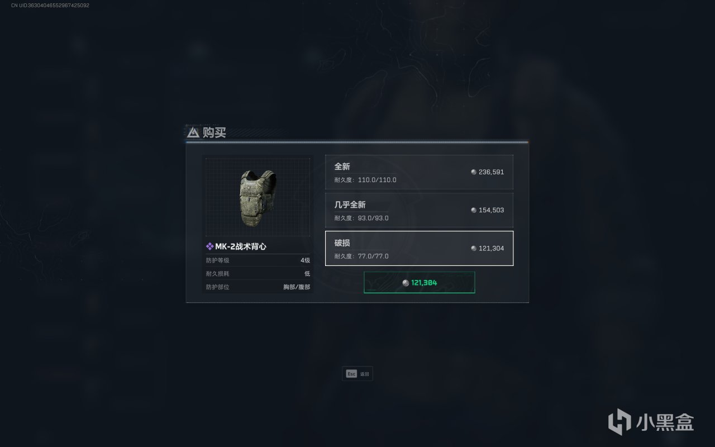
Task: Select the 破损 condition option
Action: [419, 248]
